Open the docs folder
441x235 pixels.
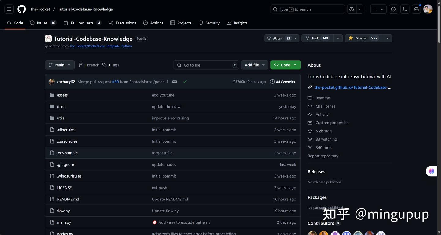pyautogui.click(x=61, y=107)
